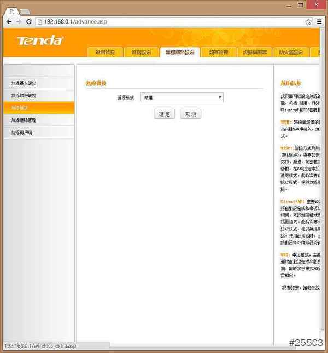Open the 進階設定 tab
Screen dimensions: 328x353
[141, 52]
